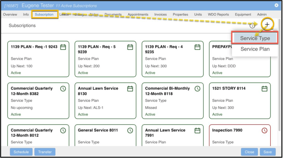Click calendar icon on 1521 STORY 8114 card
283x158 pixels.
pos(264,89)
